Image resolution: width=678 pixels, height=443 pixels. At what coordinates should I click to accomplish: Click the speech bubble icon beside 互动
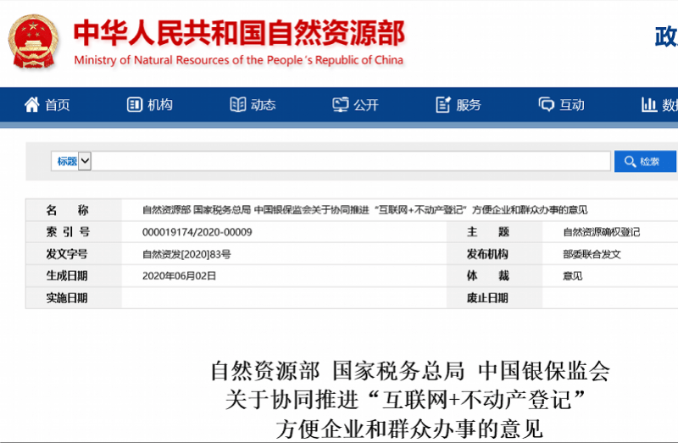tap(546, 104)
